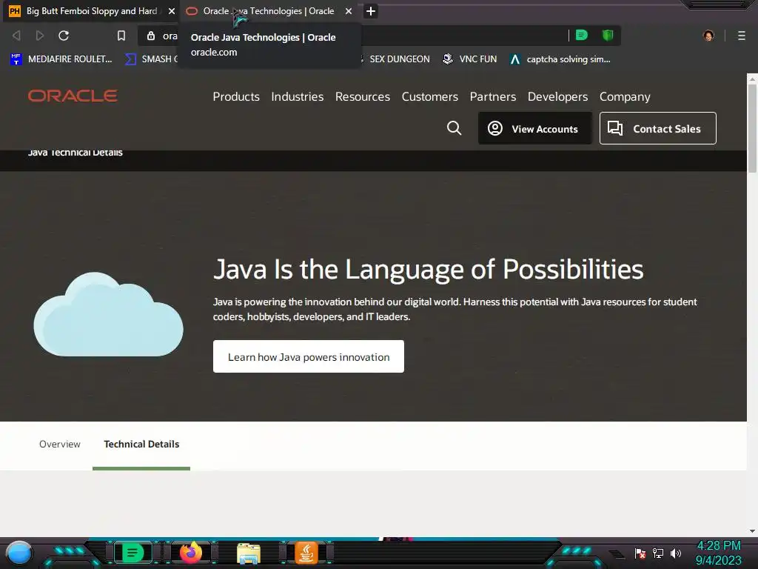Go to the Oracle logo home link
The height and width of the screenshot is (569, 758).
click(73, 96)
